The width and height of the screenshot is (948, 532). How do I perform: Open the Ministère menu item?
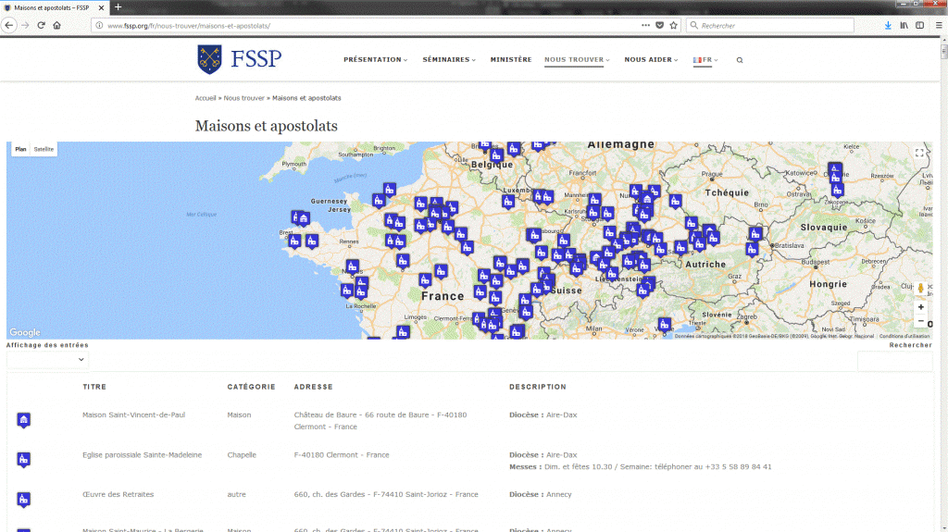511,60
